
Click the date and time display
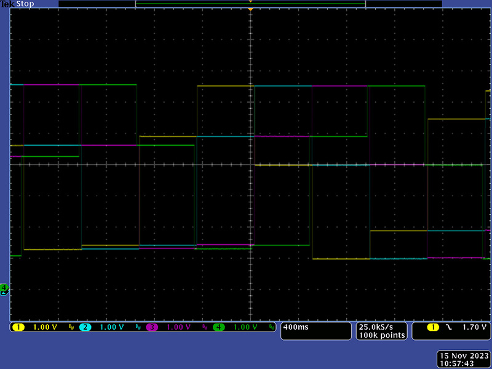tap(464, 360)
